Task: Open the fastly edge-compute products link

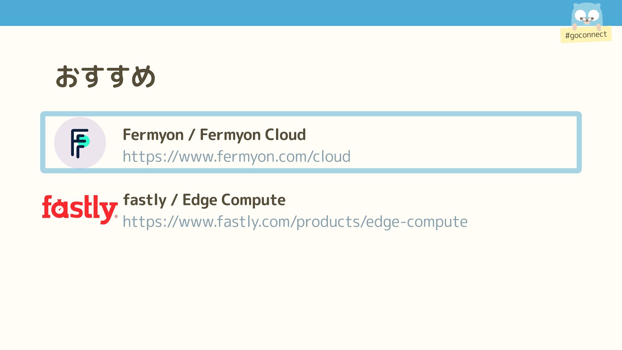Action: [295, 222]
